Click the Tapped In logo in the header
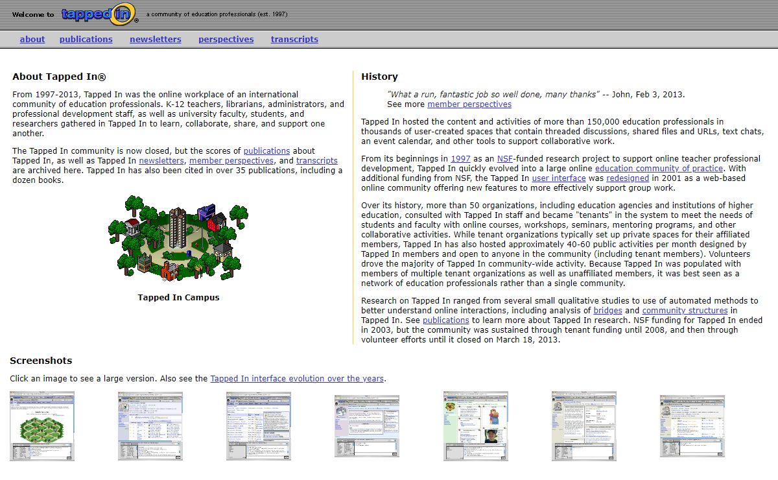Screen dimensions: 778x480 [100, 14]
